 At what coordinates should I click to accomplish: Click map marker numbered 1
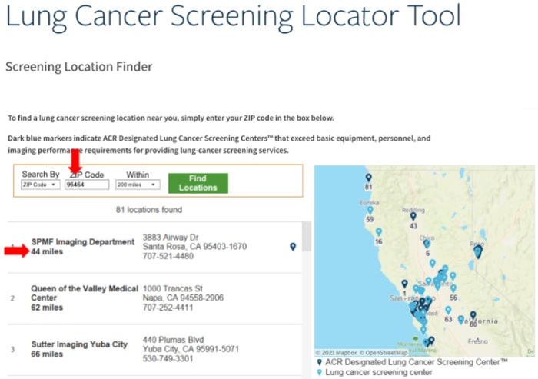point(404,285)
